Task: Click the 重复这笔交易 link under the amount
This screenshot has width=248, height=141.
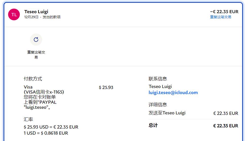Action: tap(220, 17)
